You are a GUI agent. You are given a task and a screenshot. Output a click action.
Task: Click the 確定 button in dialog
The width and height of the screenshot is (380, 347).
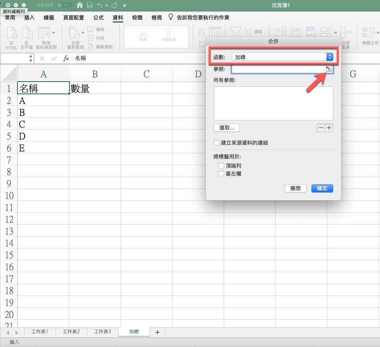click(322, 188)
